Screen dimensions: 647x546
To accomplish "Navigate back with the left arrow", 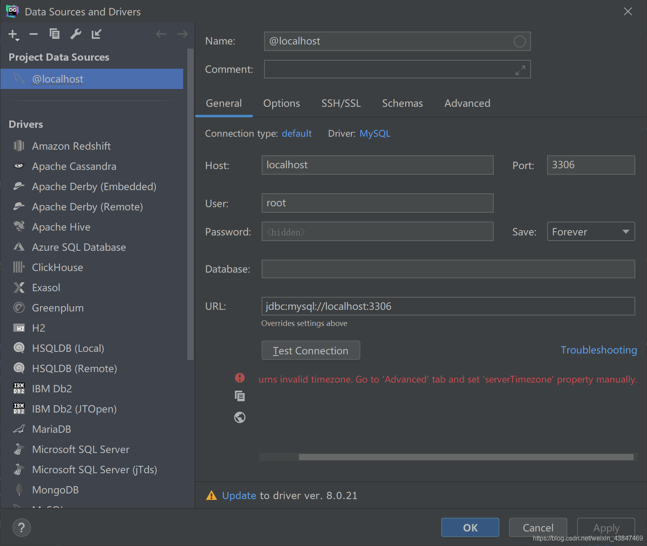I will click(x=161, y=34).
